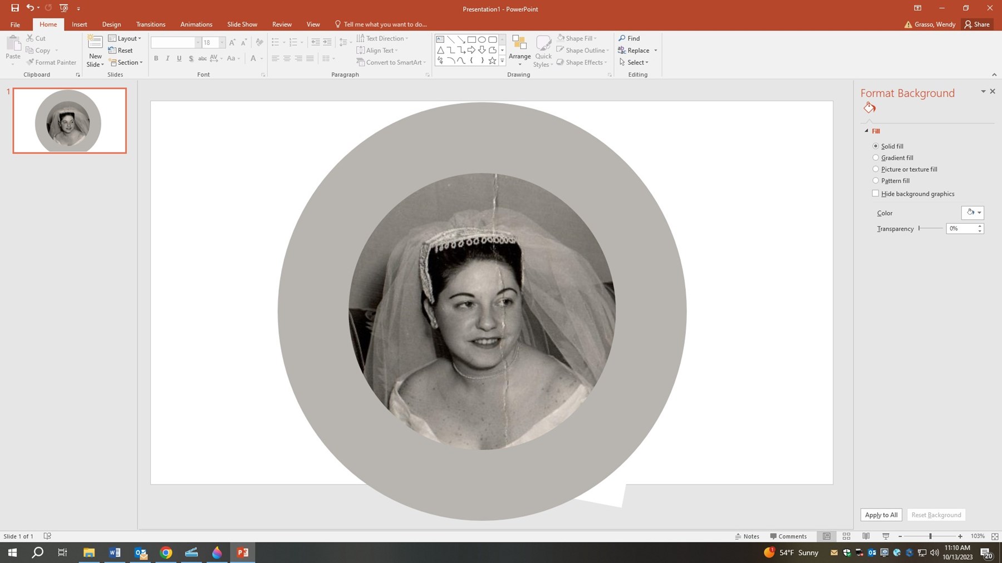Open the Layout dropdown
The height and width of the screenshot is (563, 1002).
coord(125,38)
